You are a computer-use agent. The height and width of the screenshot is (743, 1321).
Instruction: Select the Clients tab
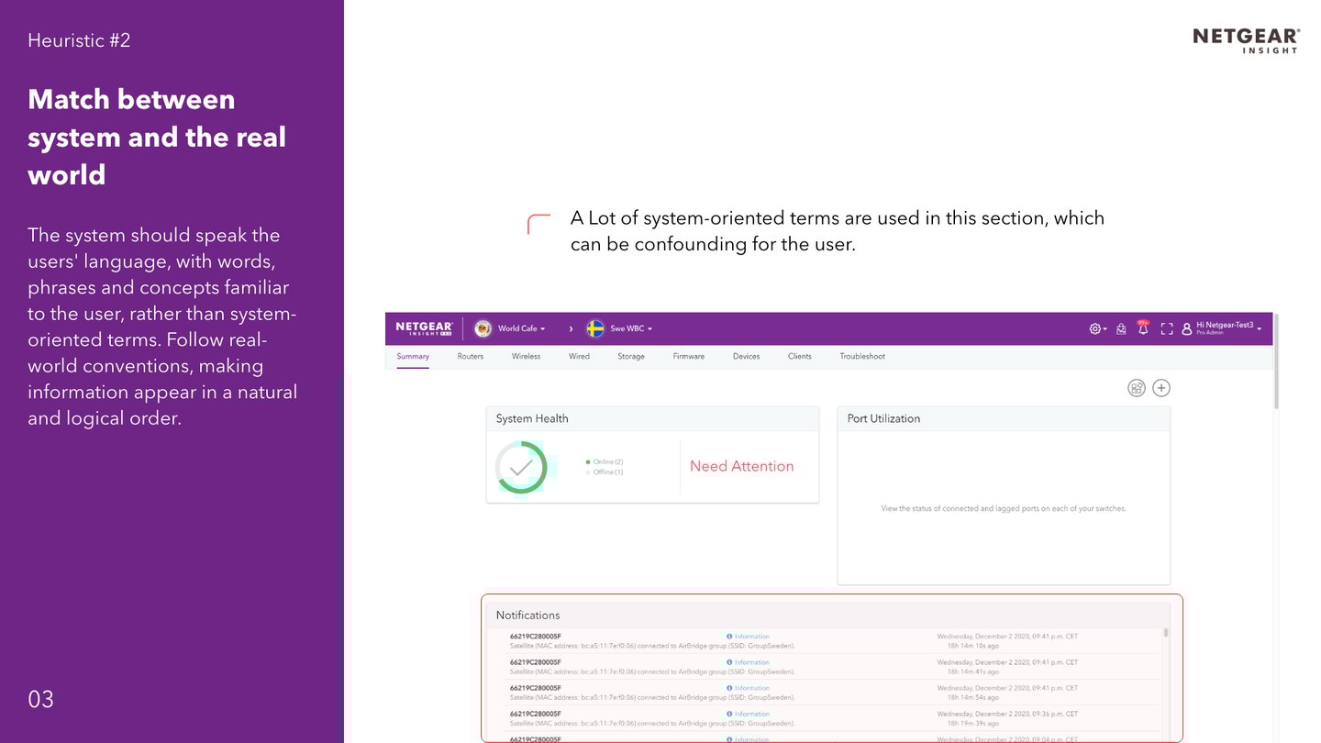point(800,356)
